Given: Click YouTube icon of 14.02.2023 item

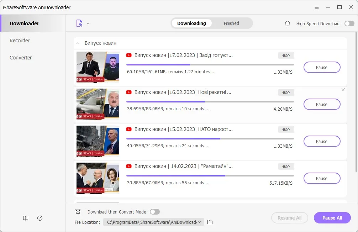Looking at the screenshot, I should tap(129, 166).
